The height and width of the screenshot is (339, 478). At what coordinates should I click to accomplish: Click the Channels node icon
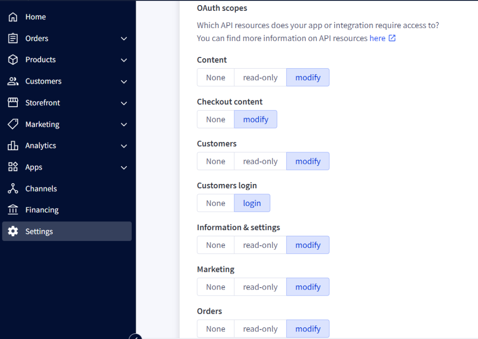click(x=13, y=189)
